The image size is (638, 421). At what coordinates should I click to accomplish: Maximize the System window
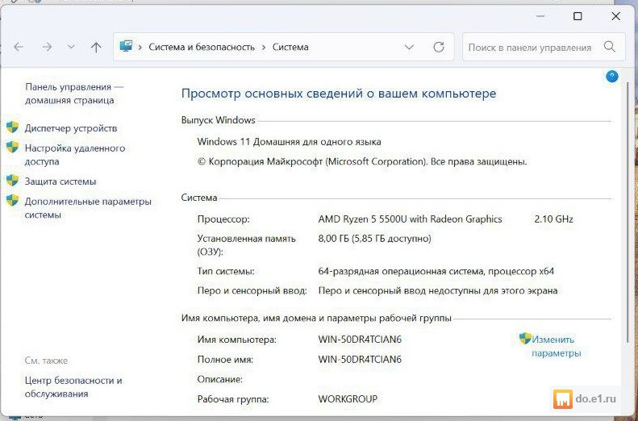point(578,16)
